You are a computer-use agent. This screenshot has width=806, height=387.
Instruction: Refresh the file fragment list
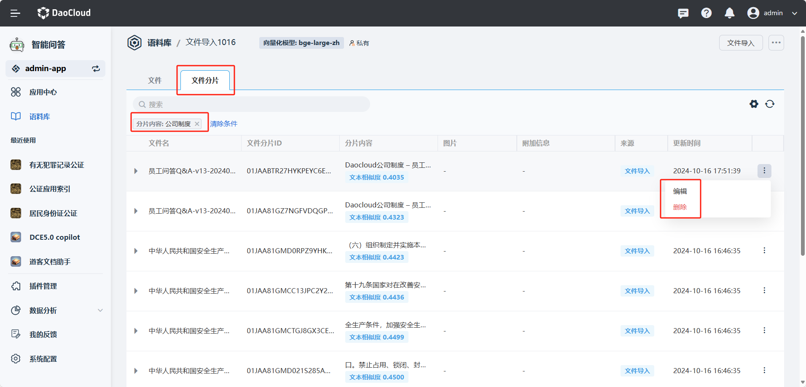[x=770, y=104]
